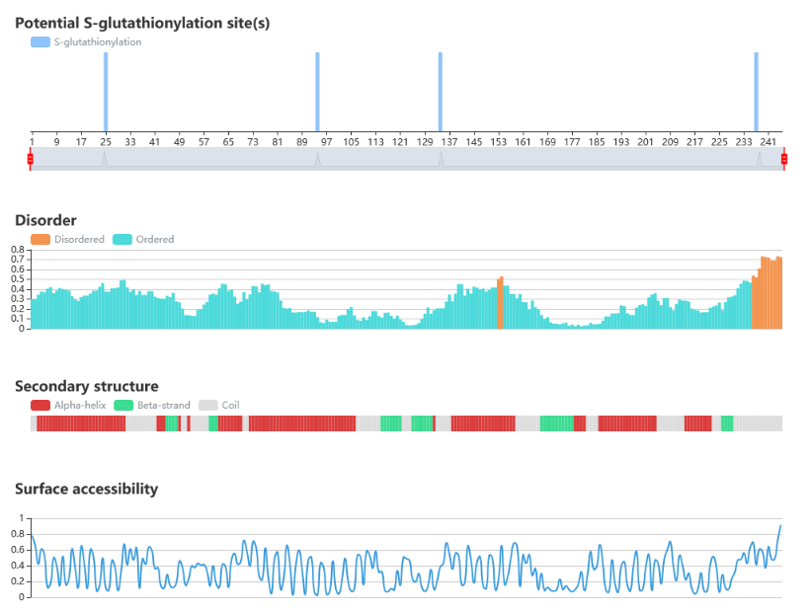Toggle the Disordered legend item
The width and height of the screenshot is (811, 613).
coord(67,239)
